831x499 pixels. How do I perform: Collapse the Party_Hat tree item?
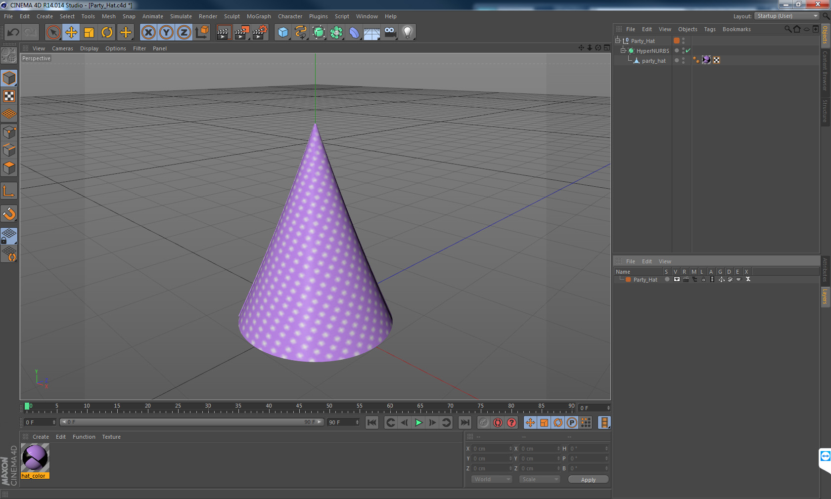click(x=618, y=41)
